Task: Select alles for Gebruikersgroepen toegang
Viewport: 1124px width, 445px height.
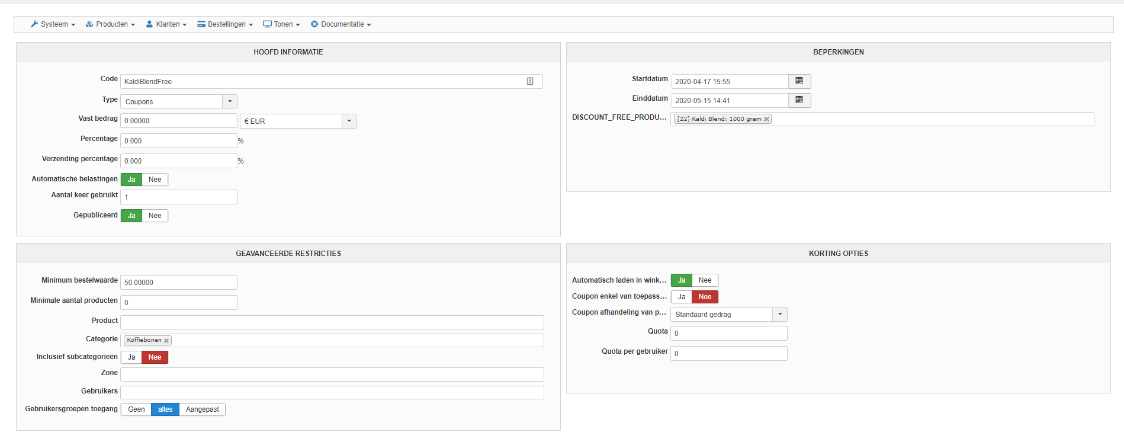Action: coord(165,409)
